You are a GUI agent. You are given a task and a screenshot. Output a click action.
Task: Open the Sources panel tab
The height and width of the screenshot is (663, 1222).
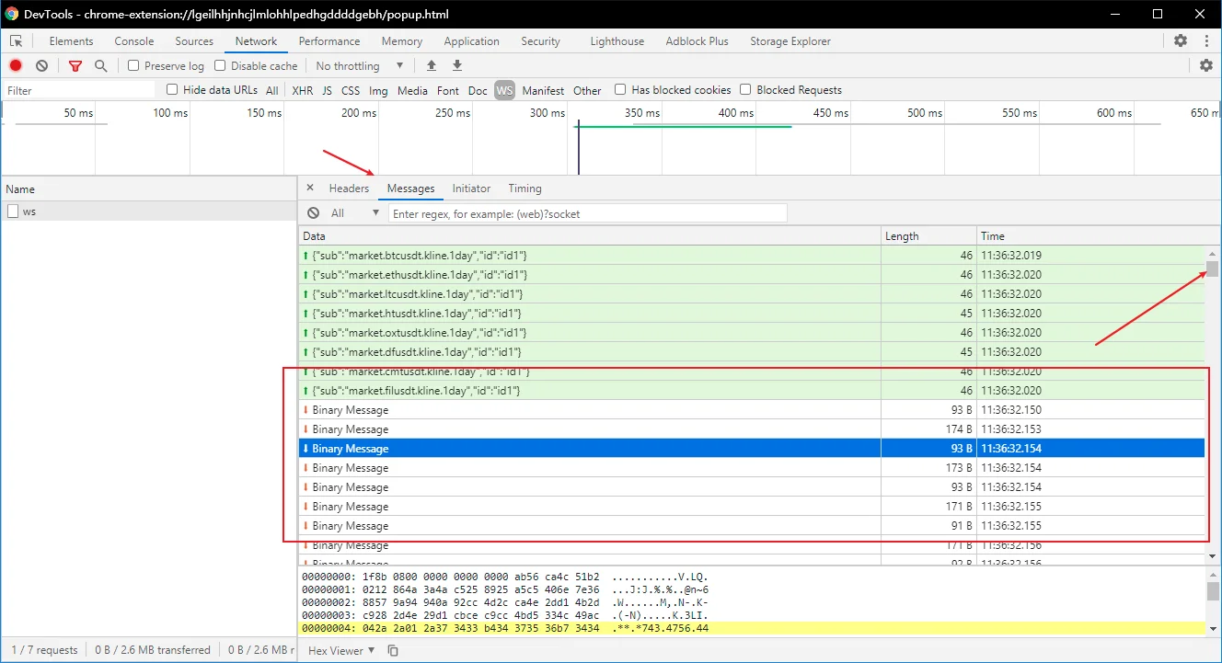(194, 41)
